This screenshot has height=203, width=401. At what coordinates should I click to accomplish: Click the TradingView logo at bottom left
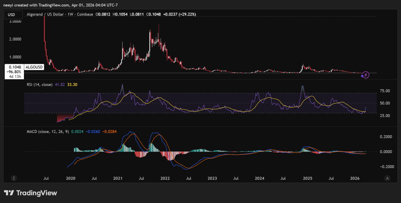click(x=30, y=193)
